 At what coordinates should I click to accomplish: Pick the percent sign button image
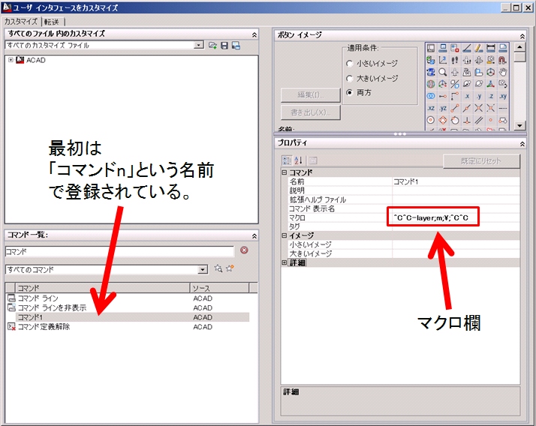pos(455,84)
